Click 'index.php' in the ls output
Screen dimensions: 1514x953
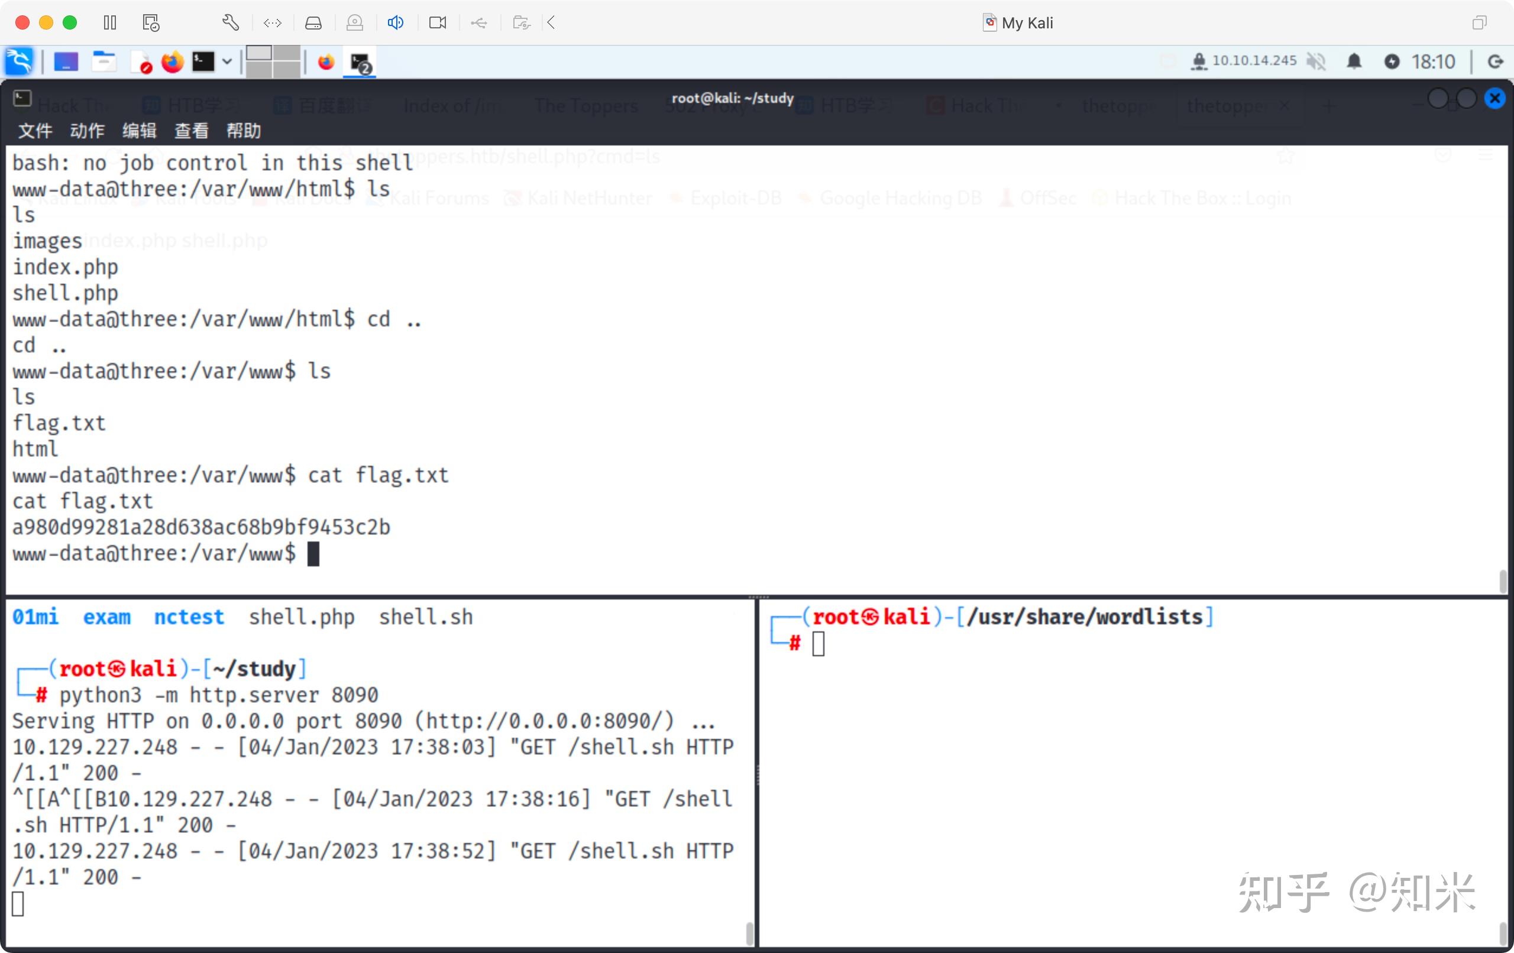tap(66, 267)
